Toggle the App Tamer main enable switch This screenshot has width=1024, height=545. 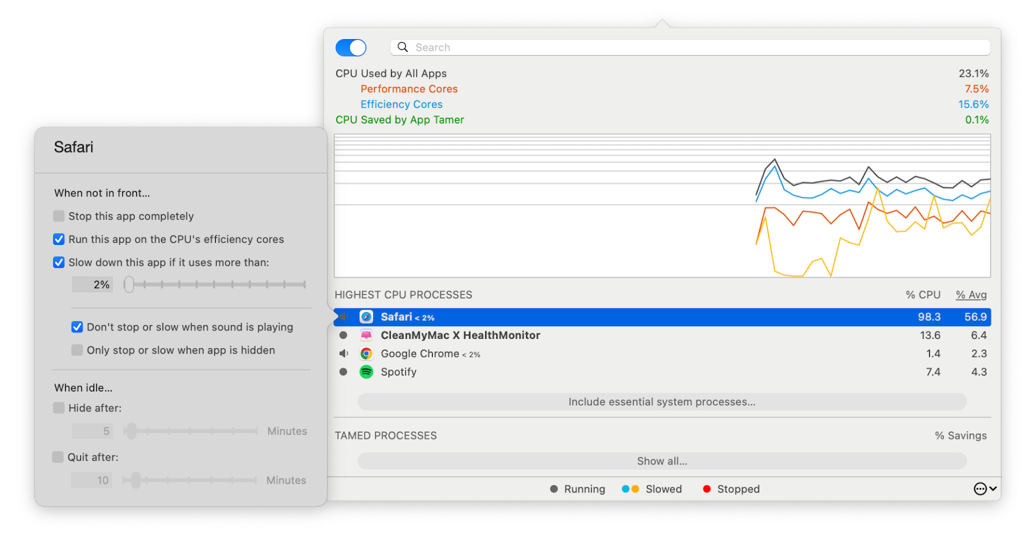351,47
